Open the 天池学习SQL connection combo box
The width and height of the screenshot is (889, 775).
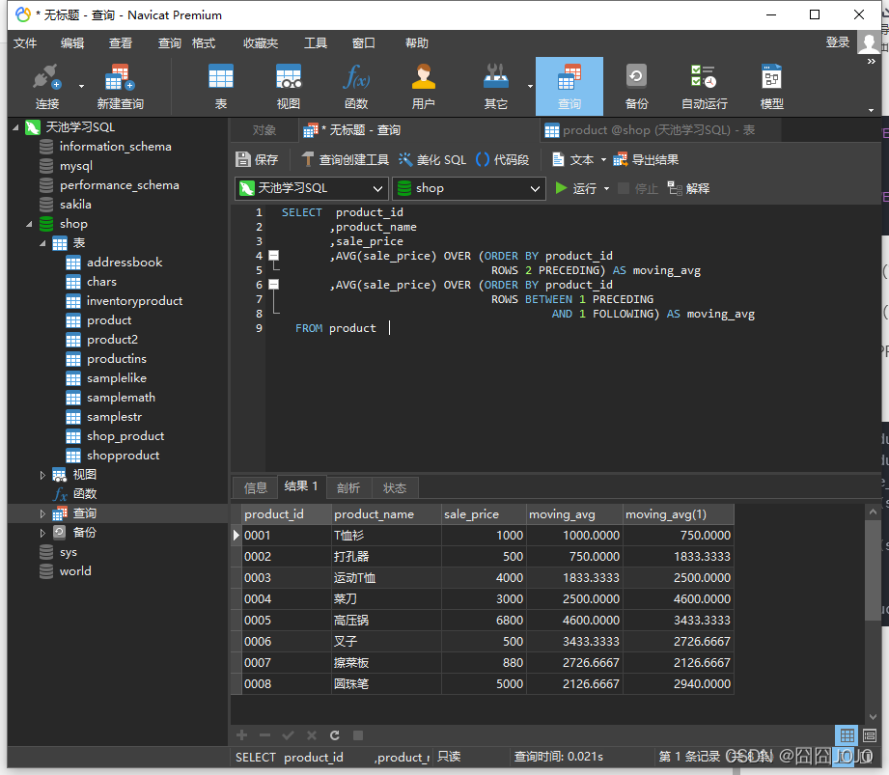pyautogui.click(x=311, y=188)
